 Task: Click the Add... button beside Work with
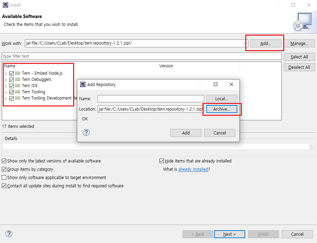click(266, 43)
